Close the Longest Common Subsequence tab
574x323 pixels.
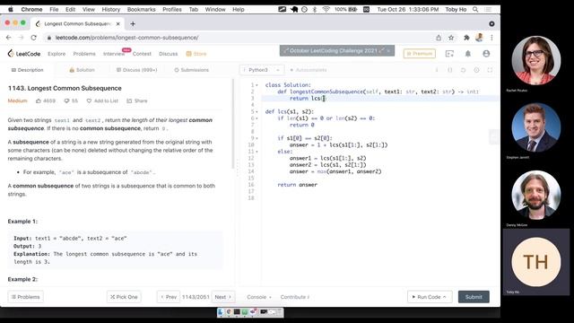pos(117,24)
